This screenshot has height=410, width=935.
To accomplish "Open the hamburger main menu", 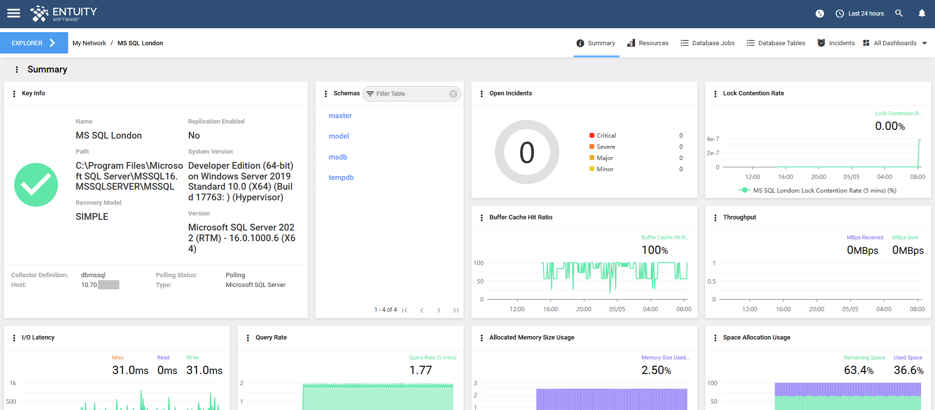I will tap(14, 13).
